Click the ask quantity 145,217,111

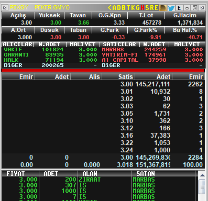(x=152, y=84)
